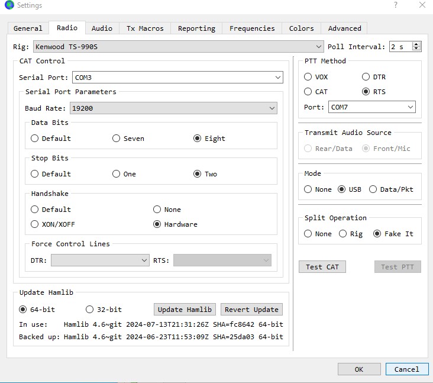Open the Serial Port COM3 dropdown
433x383 pixels.
click(x=177, y=78)
